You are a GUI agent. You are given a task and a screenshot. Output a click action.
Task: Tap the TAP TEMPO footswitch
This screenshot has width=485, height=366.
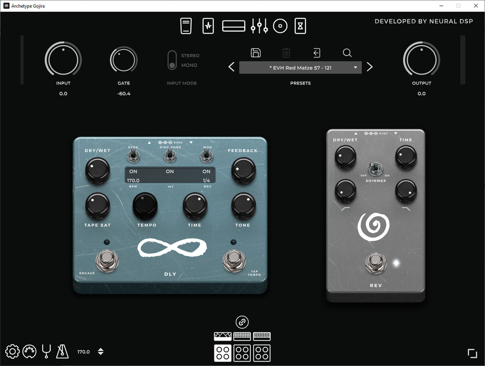click(x=234, y=261)
